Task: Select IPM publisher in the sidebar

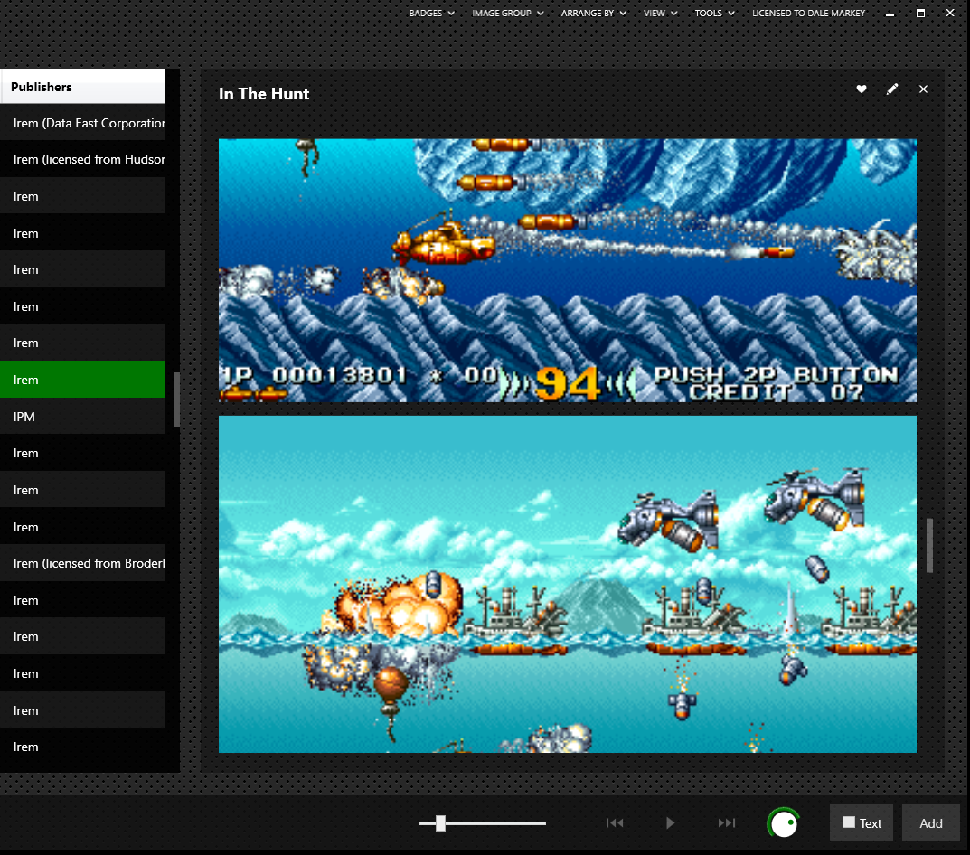Action: pyautogui.click(x=82, y=417)
